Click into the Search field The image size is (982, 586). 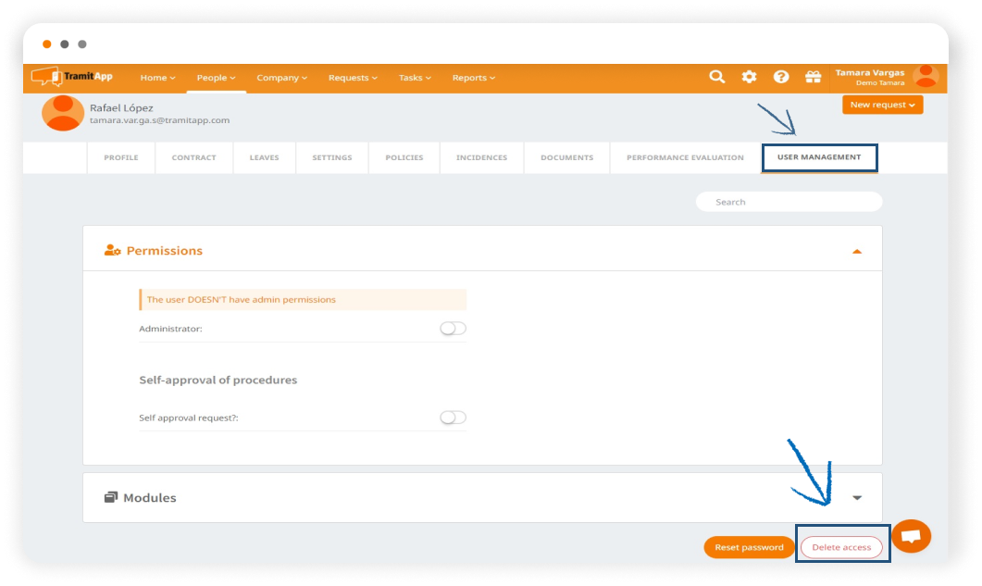point(789,202)
